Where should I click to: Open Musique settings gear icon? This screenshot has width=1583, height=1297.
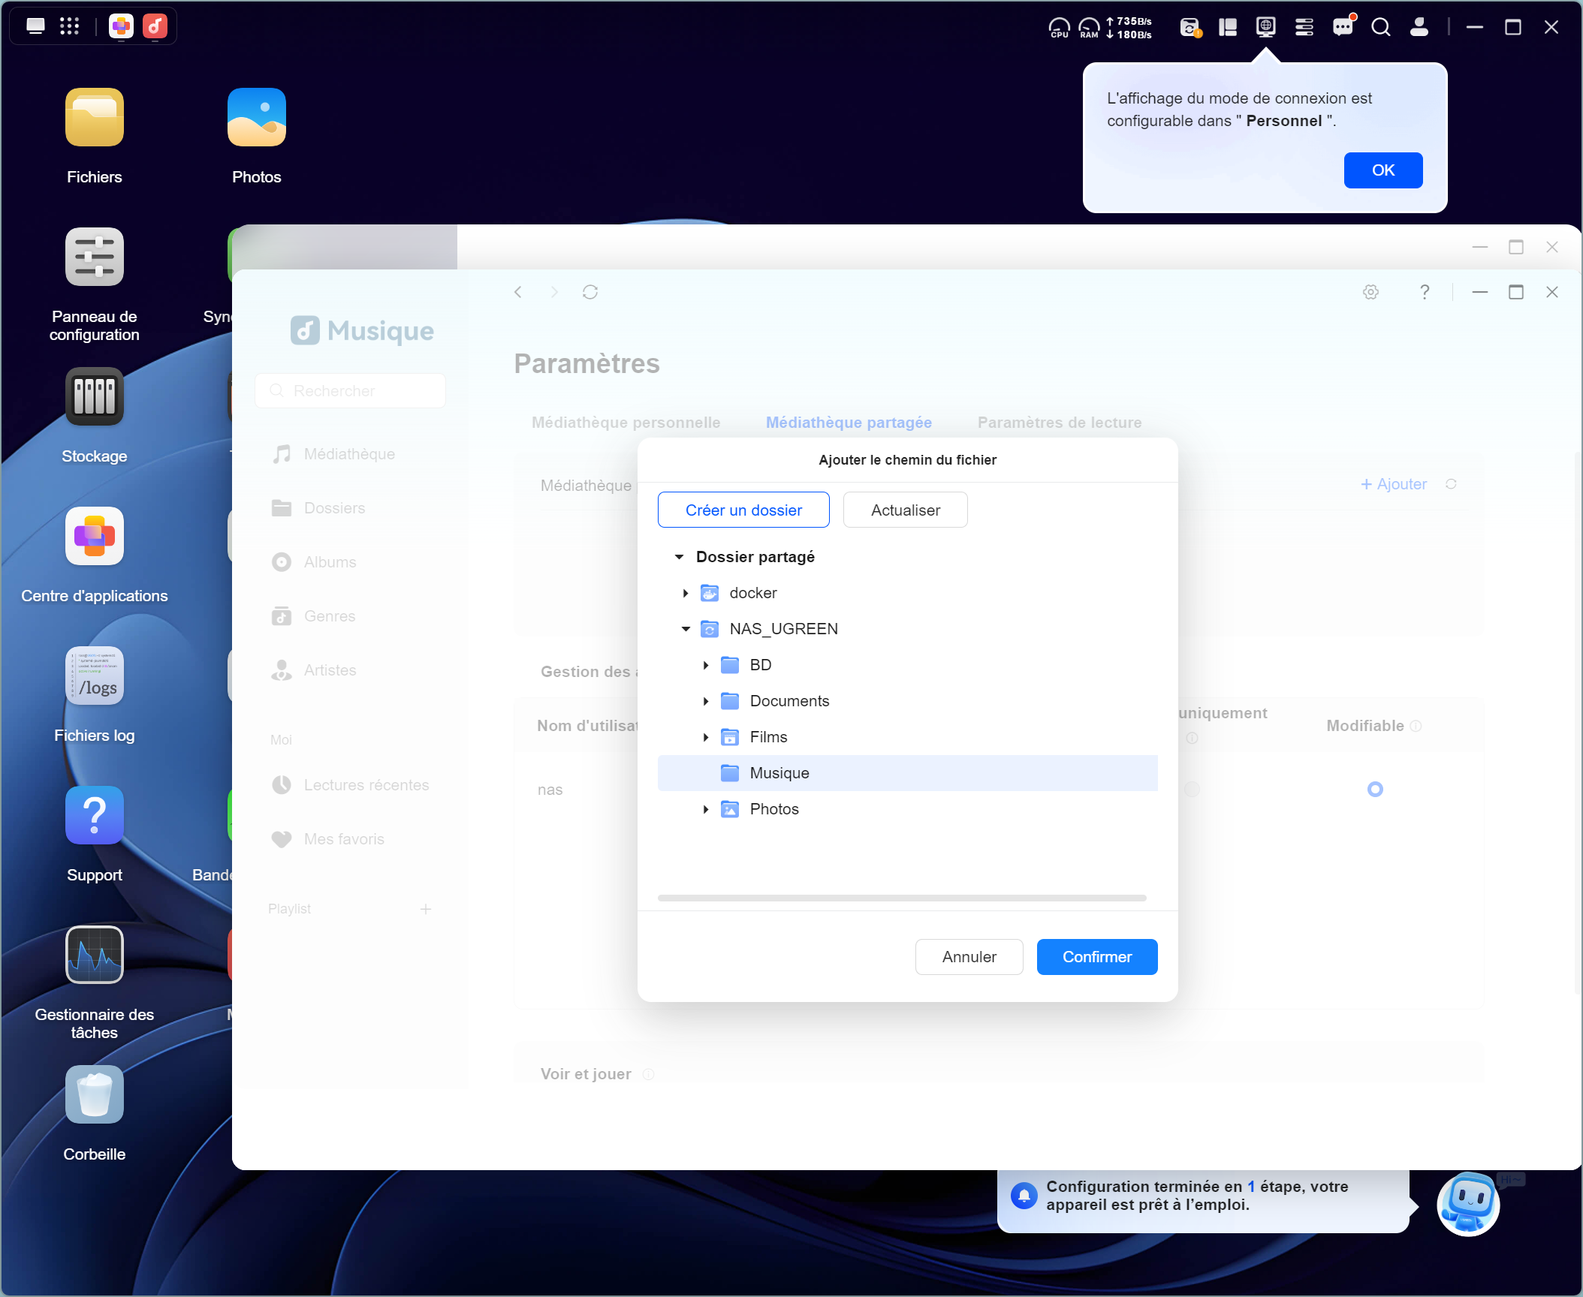point(1370,292)
